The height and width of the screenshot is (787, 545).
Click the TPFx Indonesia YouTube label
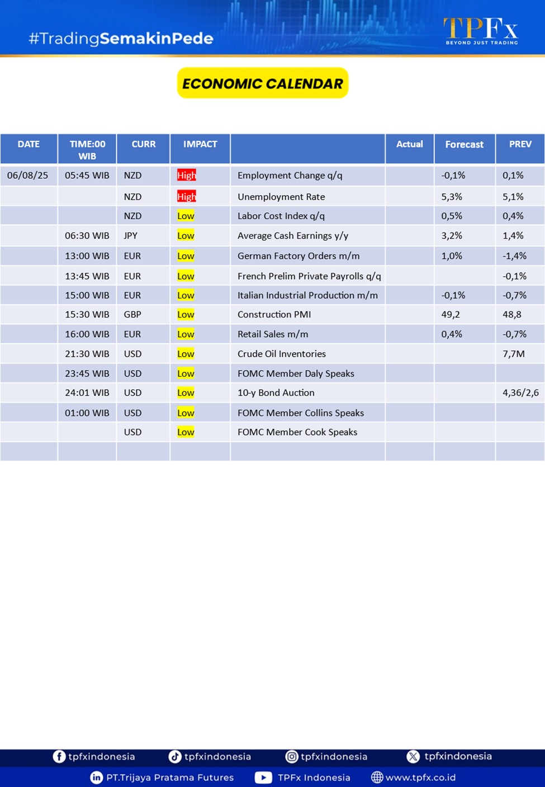tap(314, 777)
